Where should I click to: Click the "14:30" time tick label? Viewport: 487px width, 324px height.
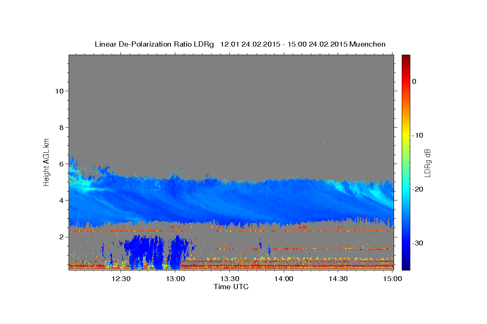(338, 279)
